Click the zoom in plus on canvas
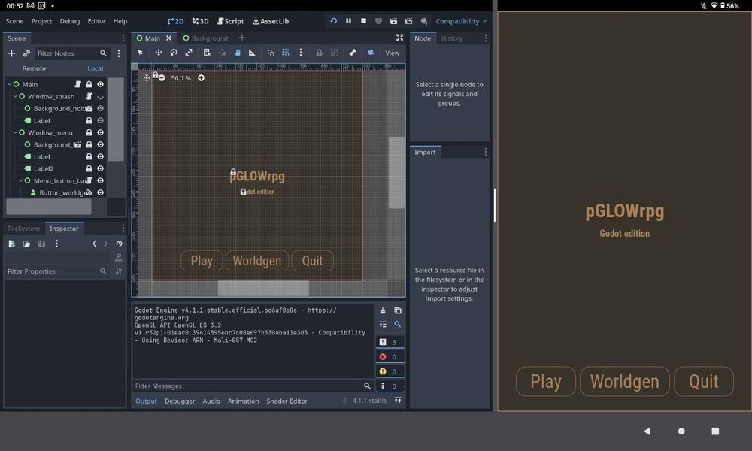Image resolution: width=752 pixels, height=451 pixels. point(201,78)
